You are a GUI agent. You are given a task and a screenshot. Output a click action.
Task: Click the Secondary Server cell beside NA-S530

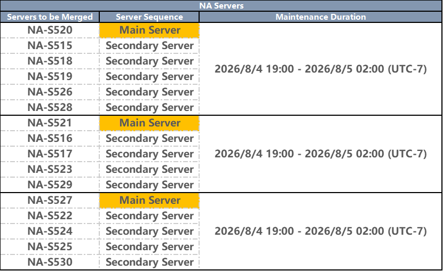pyautogui.click(x=149, y=262)
